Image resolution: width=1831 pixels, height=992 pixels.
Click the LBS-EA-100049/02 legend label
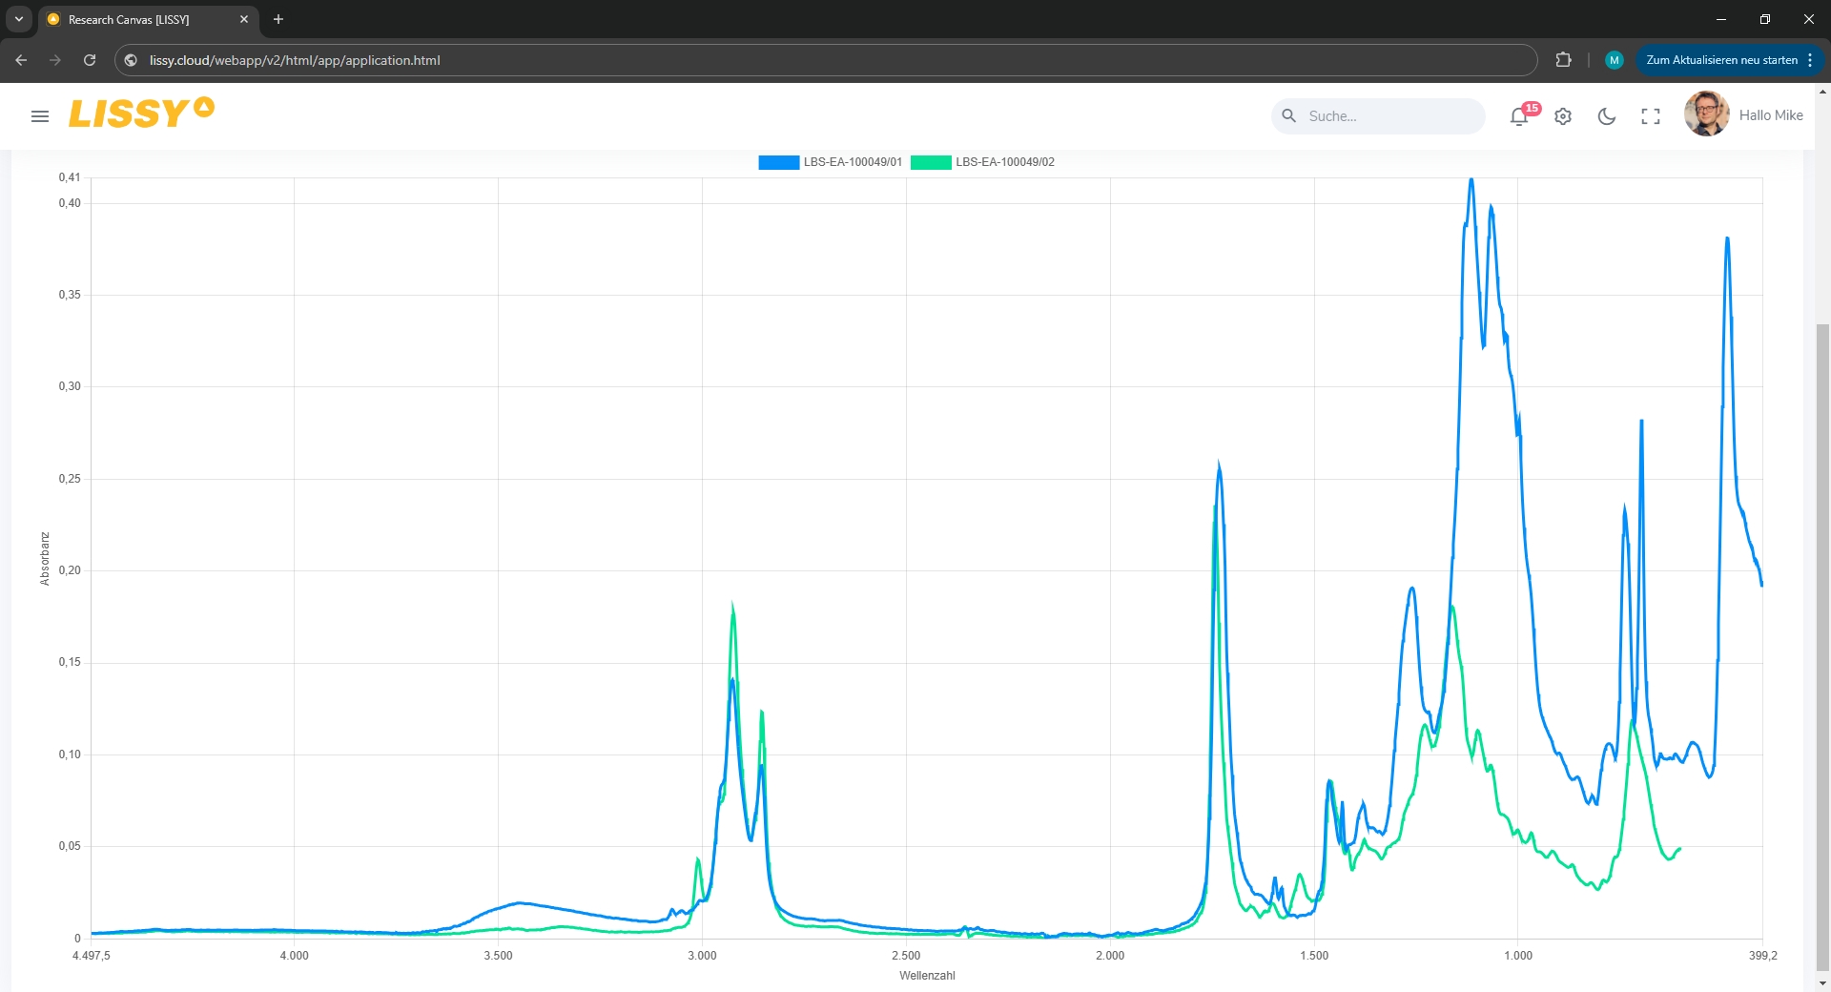pos(1005,162)
